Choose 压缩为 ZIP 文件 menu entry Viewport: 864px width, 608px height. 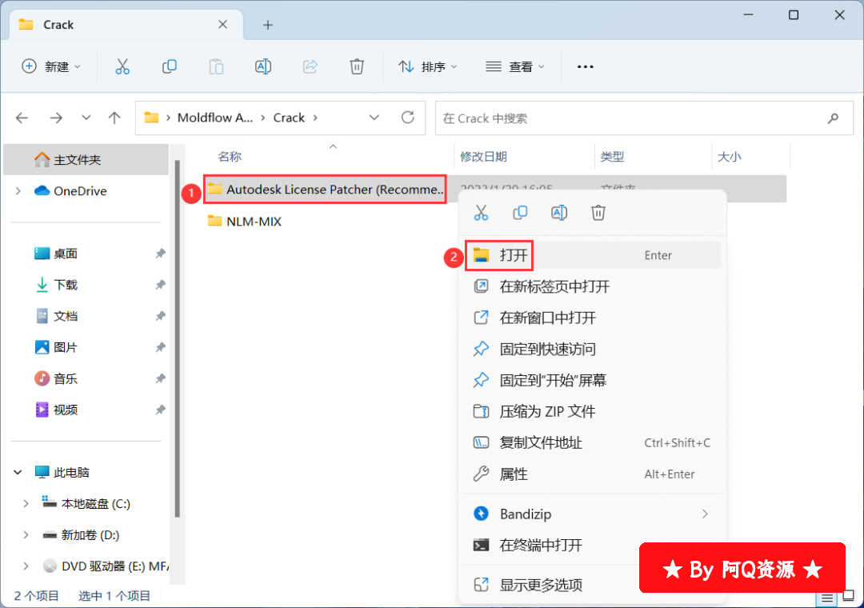593,412
